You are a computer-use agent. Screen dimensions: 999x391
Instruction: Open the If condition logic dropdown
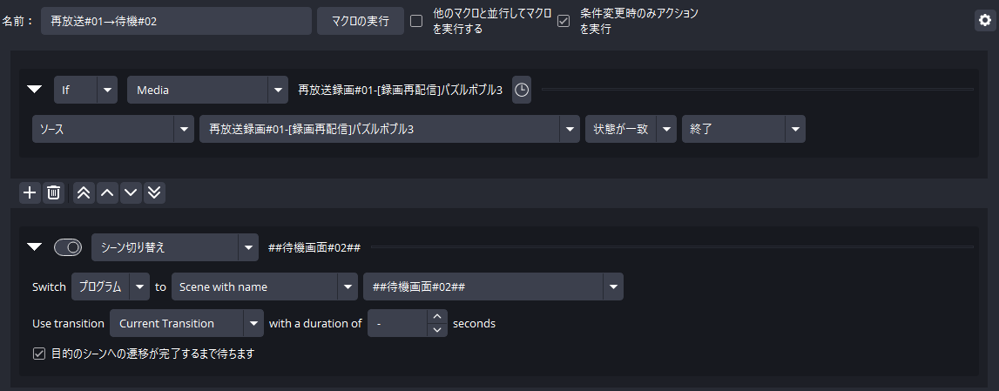point(85,90)
